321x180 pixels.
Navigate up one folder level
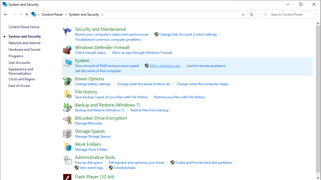tap(27, 15)
